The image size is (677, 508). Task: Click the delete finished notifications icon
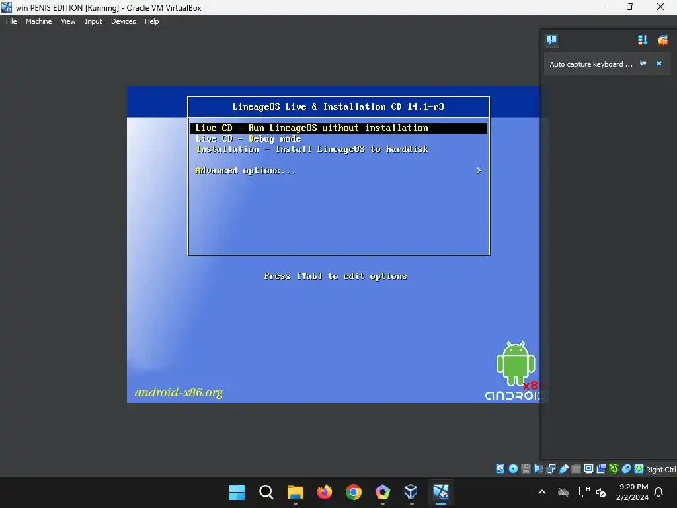662,40
